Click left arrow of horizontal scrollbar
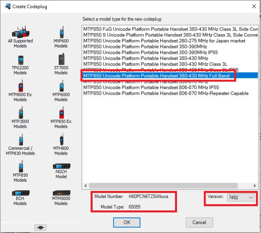This screenshot has height=233, width=261. 86,186
